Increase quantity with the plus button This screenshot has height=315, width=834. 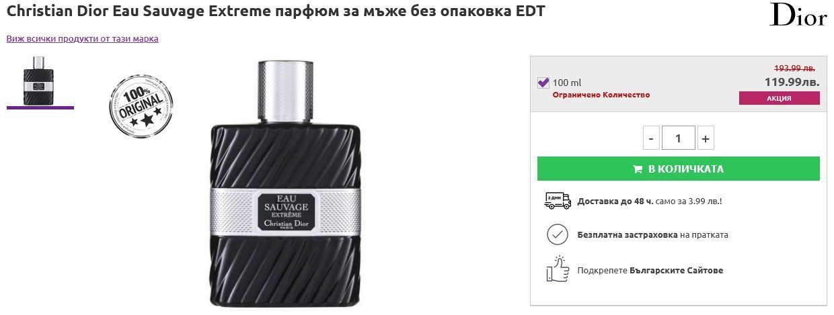coord(706,138)
